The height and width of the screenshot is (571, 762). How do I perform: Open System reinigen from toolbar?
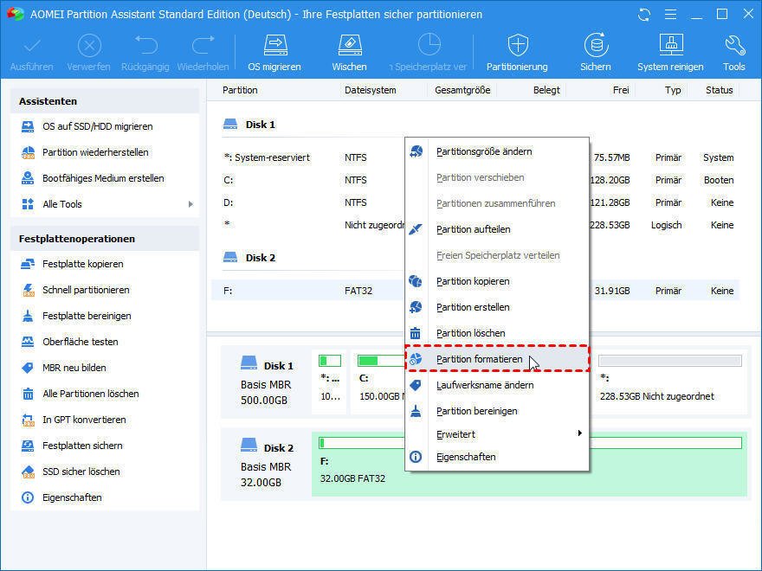(670, 53)
